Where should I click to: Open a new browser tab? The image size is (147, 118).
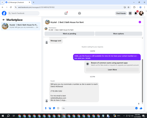pos(34,2)
